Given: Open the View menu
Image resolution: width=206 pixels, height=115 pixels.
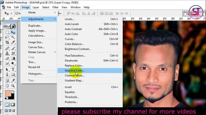Looking at the screenshot, I should point(64,7).
